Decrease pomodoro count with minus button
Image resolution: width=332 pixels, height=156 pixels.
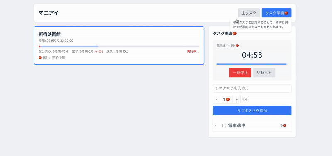click(x=216, y=99)
